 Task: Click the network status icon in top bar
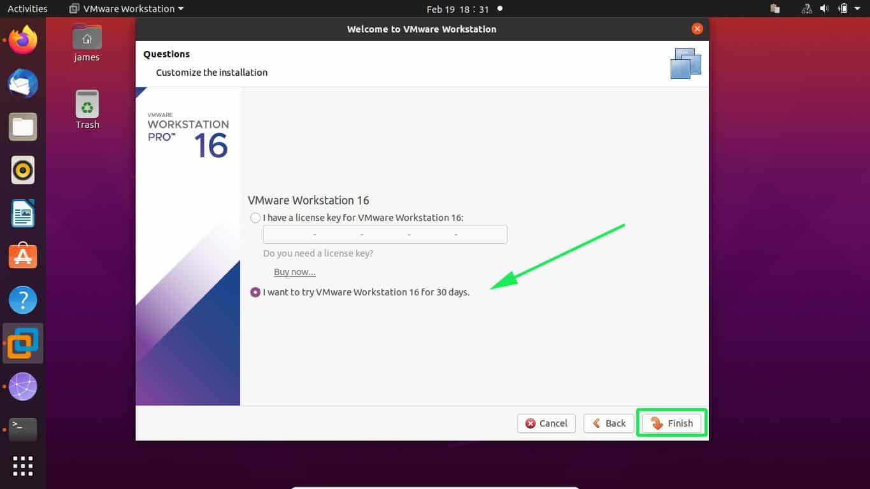(807, 9)
